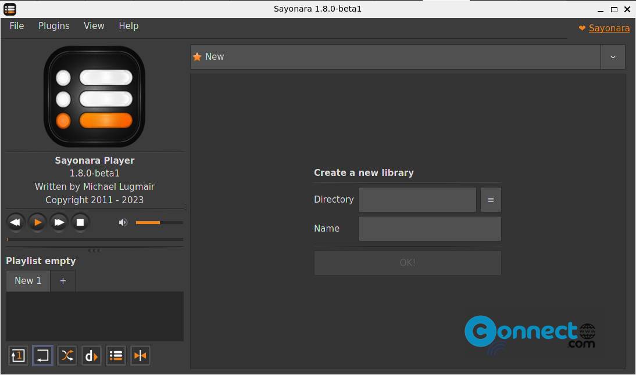Click the track progress seek bar
The image size is (636, 375).
click(95, 239)
